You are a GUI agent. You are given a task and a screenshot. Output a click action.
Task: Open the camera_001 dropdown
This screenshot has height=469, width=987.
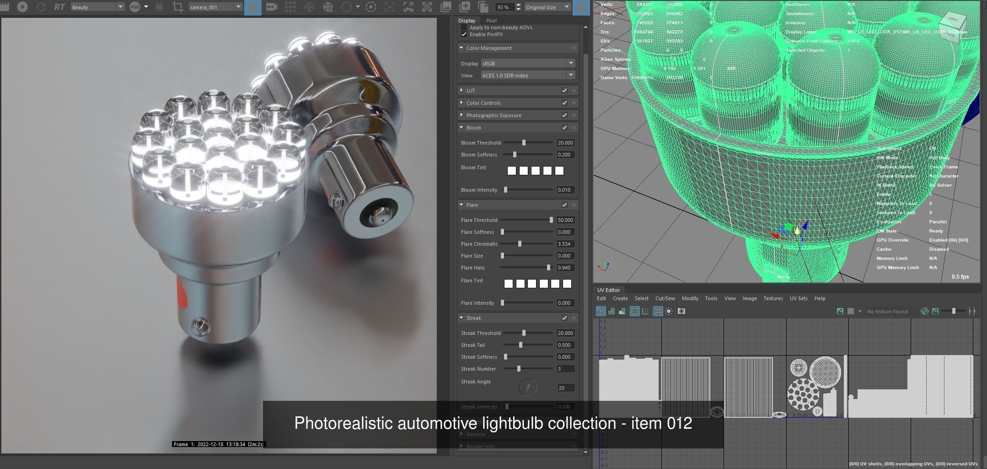coord(215,7)
